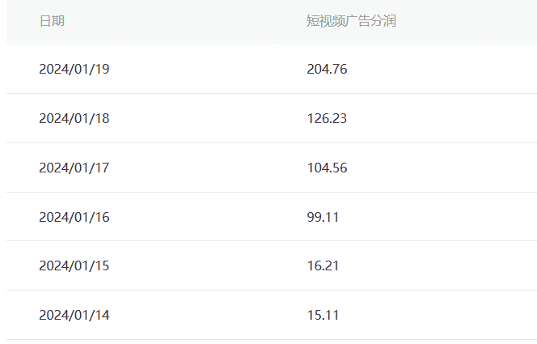The image size is (537, 344).
Task: Click the 16.21 revenue value
Action: pos(323,265)
